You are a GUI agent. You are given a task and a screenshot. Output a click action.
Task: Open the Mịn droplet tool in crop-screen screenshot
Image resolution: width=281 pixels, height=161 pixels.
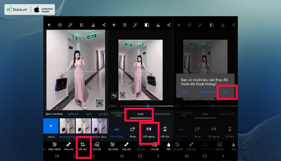pyautogui.click(x=169, y=146)
